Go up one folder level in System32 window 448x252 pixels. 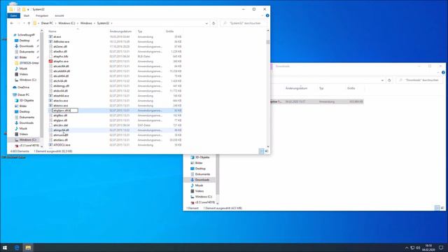[29, 23]
